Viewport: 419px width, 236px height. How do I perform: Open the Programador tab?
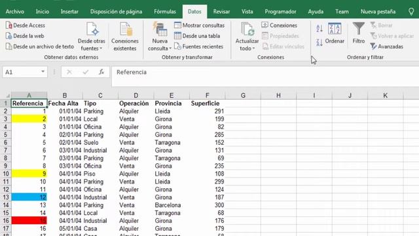tap(280, 12)
